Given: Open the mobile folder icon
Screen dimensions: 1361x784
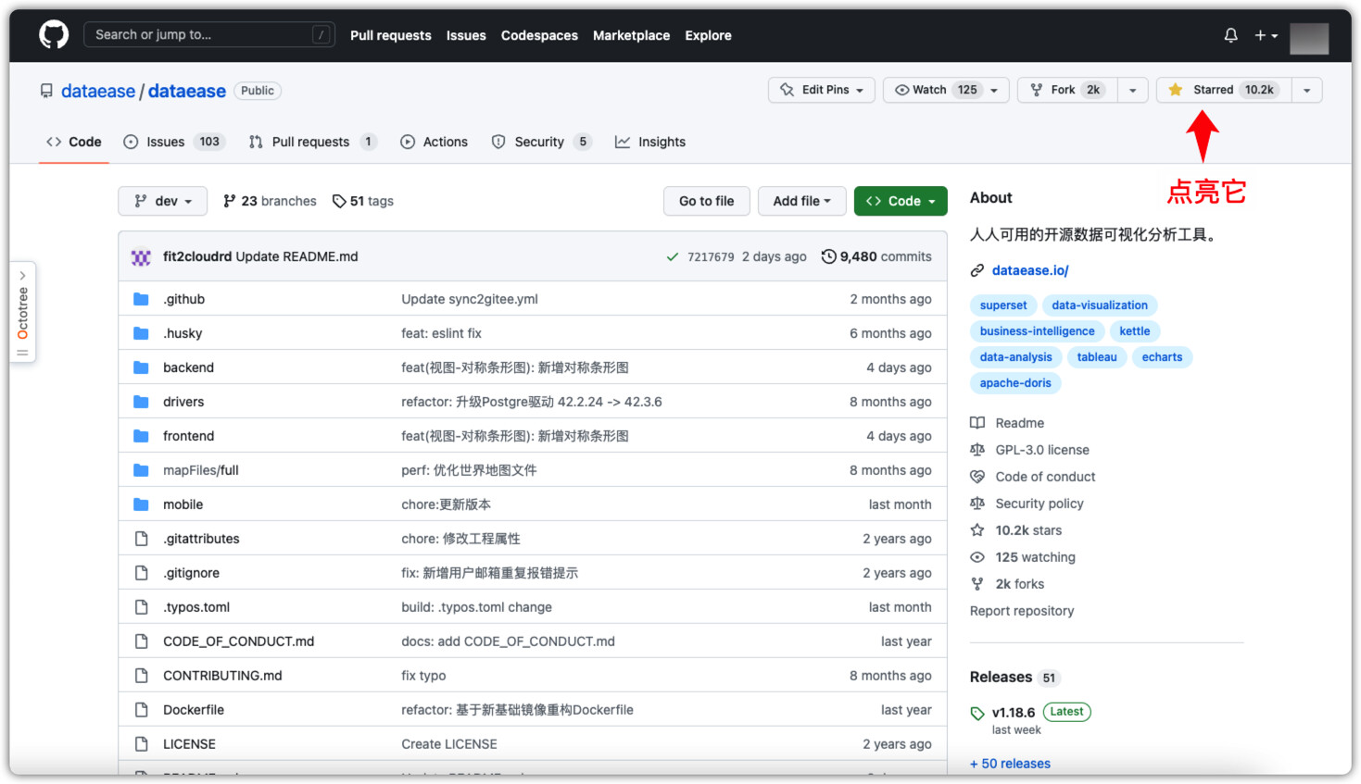Looking at the screenshot, I should coord(141,504).
